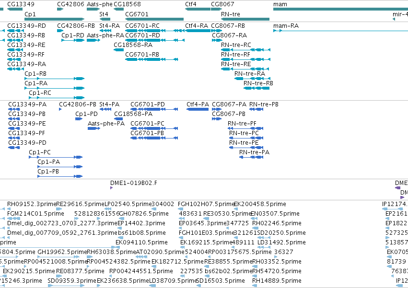Image resolution: width=408 pixels, height=288 pixels.
Task: Click EST SD09359.3prime
Action: (72, 281)
